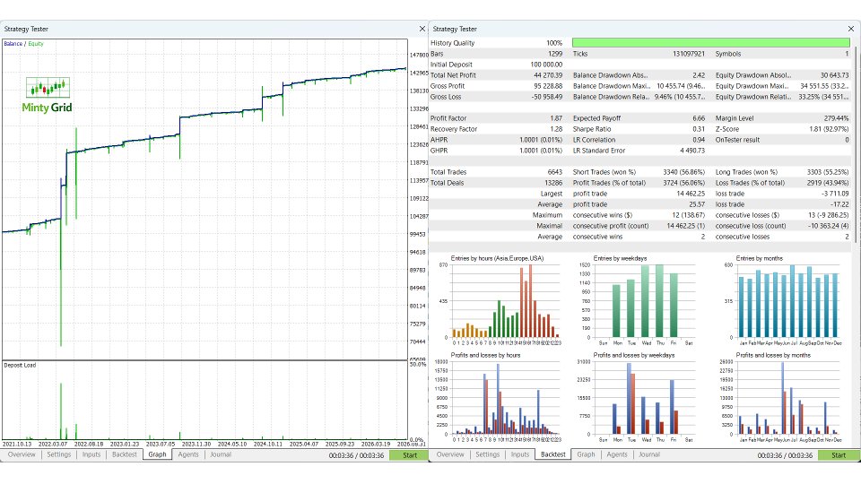The height and width of the screenshot is (484, 861).
Task: Click Total Trades value 6643
Action: pos(554,172)
